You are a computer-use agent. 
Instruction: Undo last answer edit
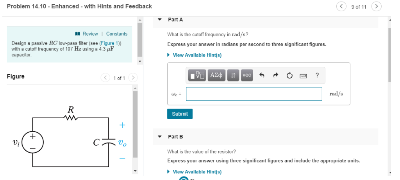pyautogui.click(x=262, y=75)
